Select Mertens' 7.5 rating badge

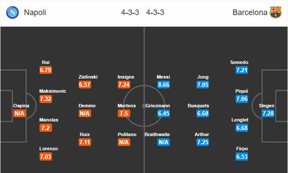(124, 113)
